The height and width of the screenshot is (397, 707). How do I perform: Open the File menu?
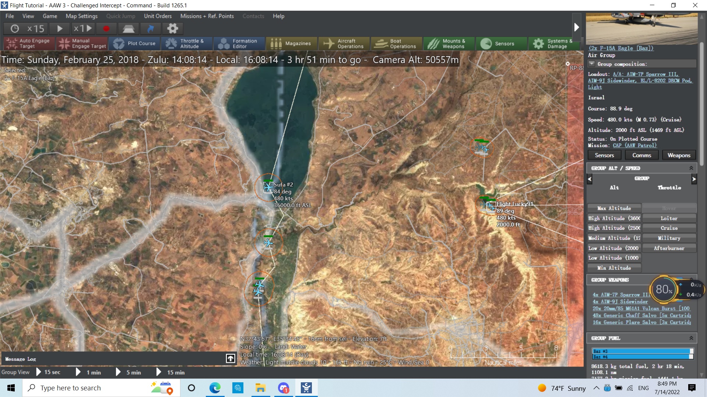(x=10, y=16)
